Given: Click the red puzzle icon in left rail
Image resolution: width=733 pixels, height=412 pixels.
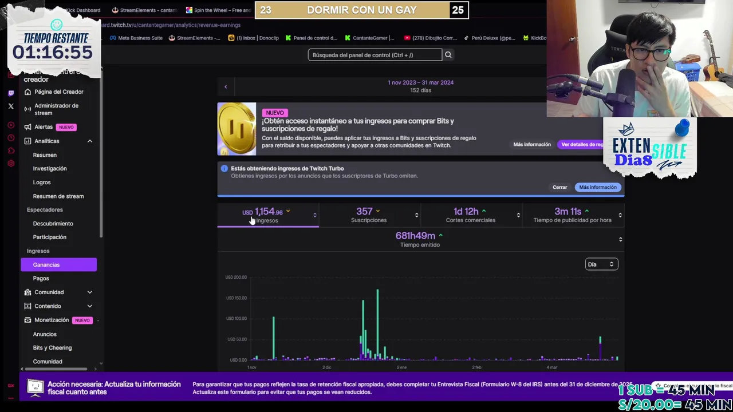Looking at the screenshot, I should coord(11,150).
